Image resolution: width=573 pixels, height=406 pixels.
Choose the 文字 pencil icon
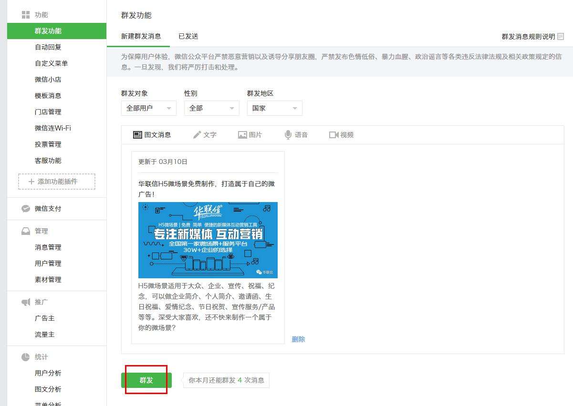coord(197,135)
